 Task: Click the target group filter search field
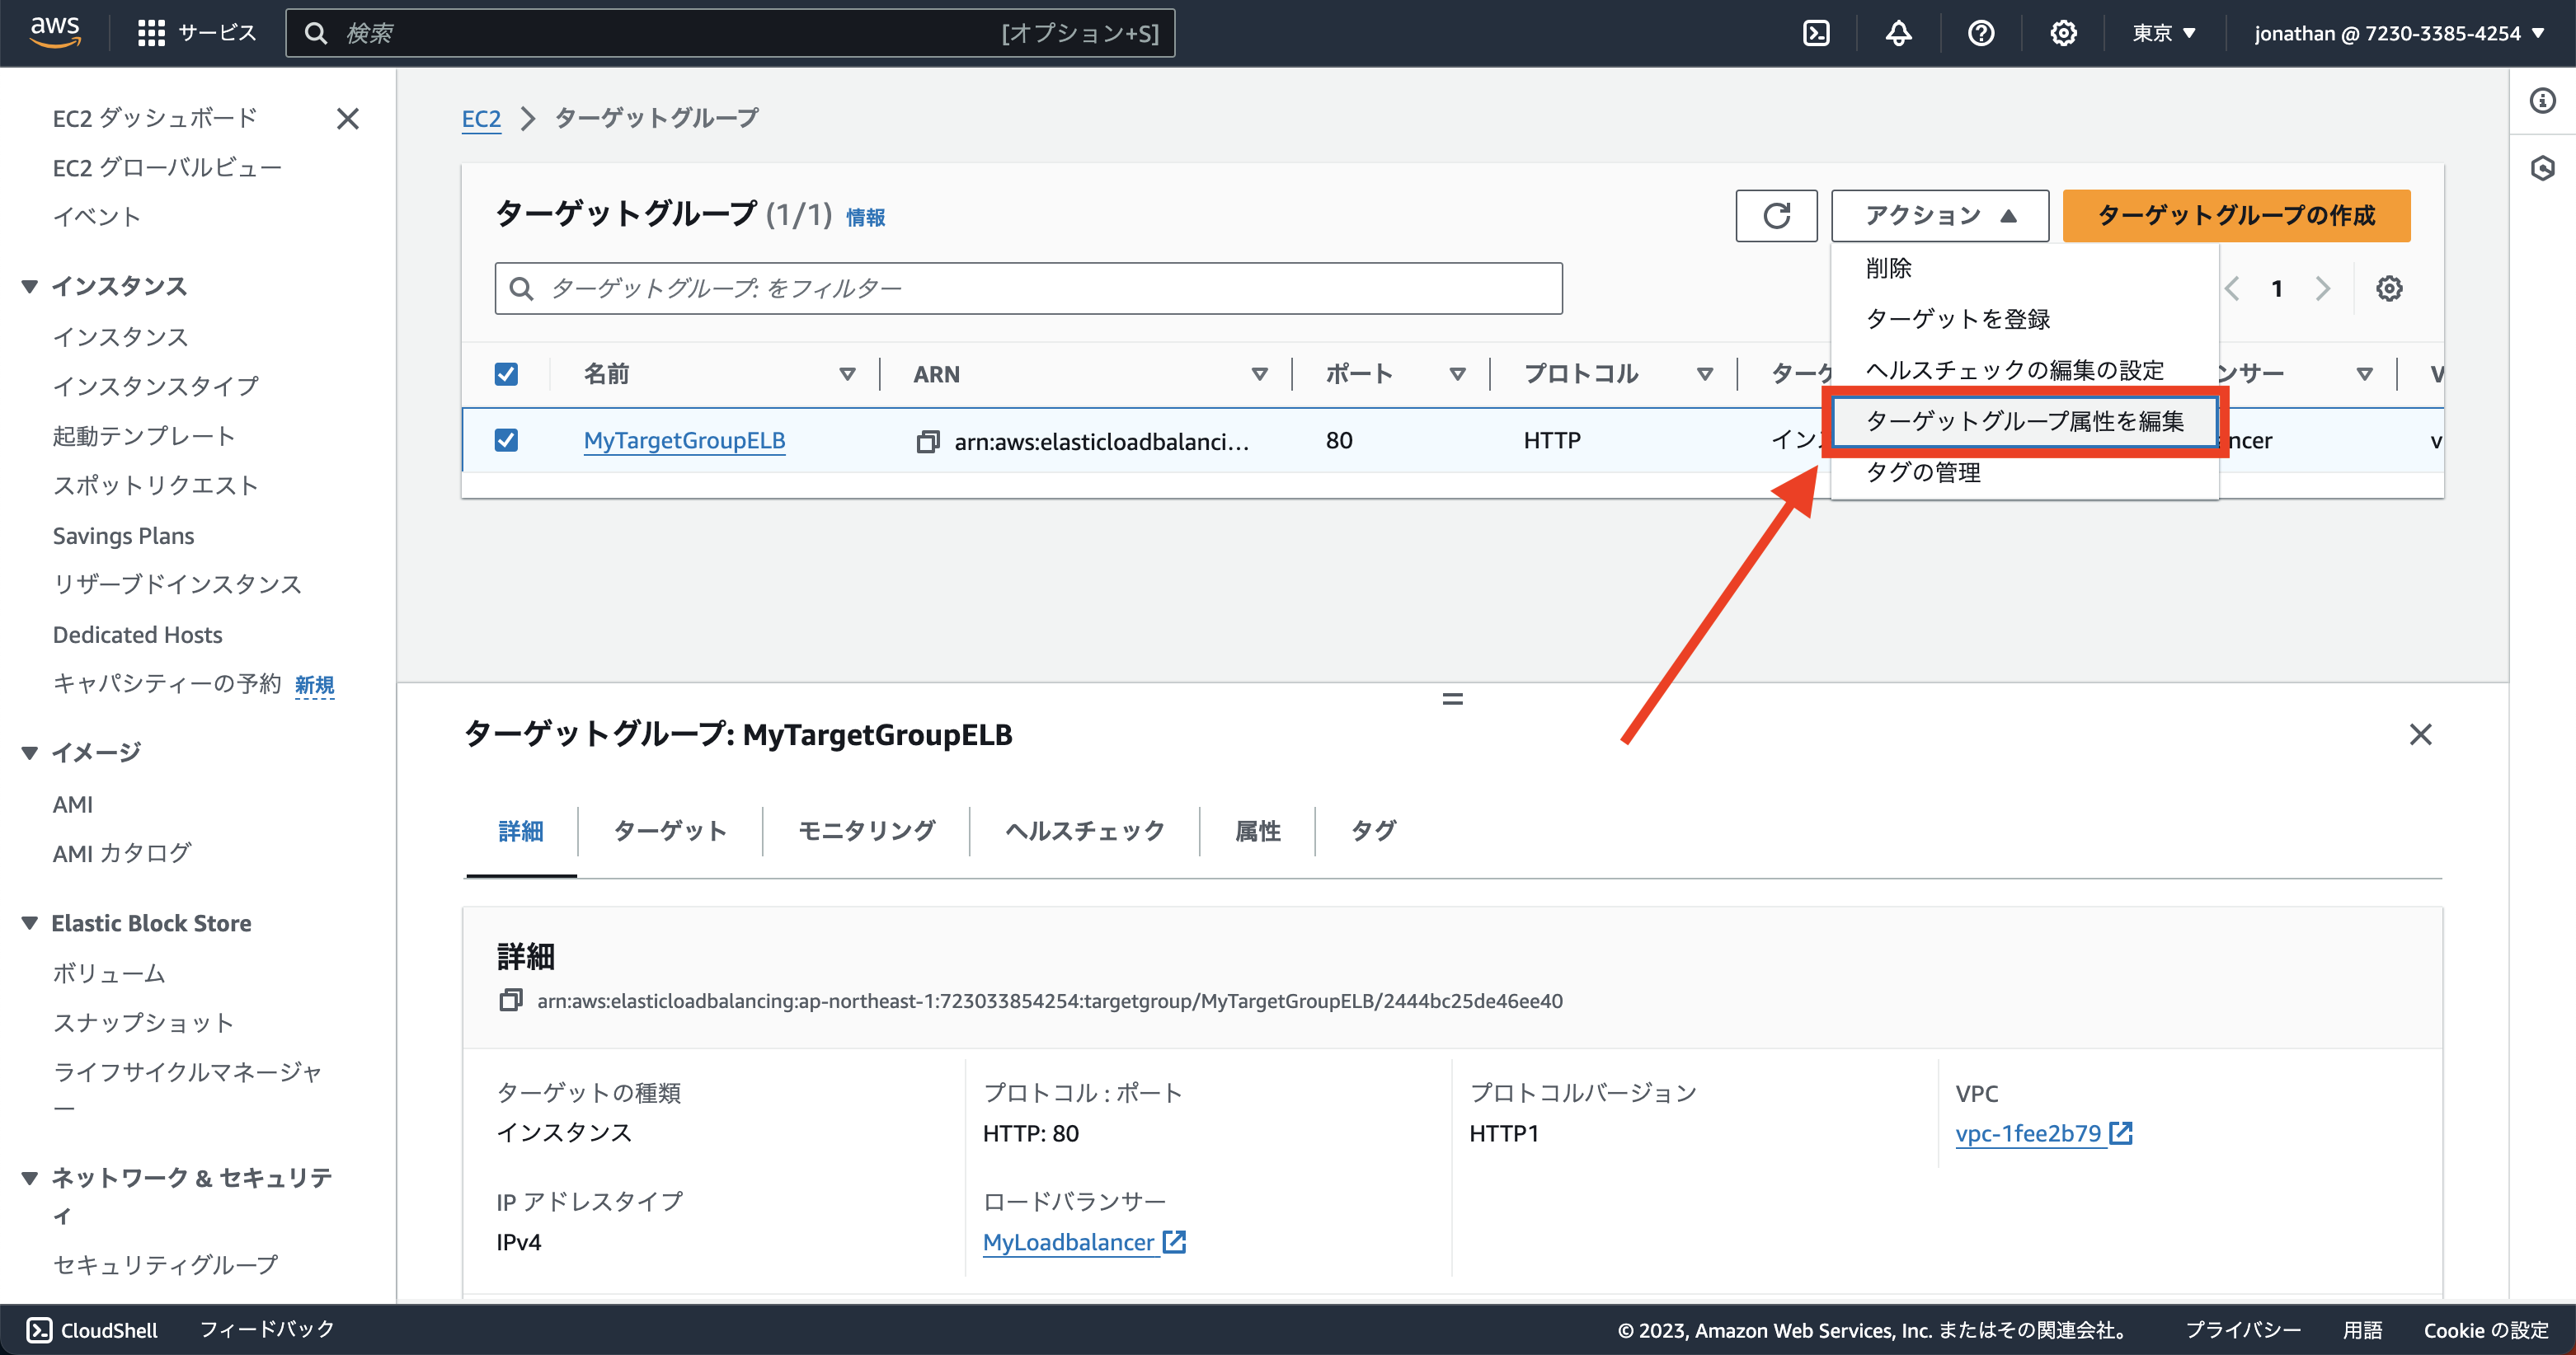click(x=1028, y=288)
